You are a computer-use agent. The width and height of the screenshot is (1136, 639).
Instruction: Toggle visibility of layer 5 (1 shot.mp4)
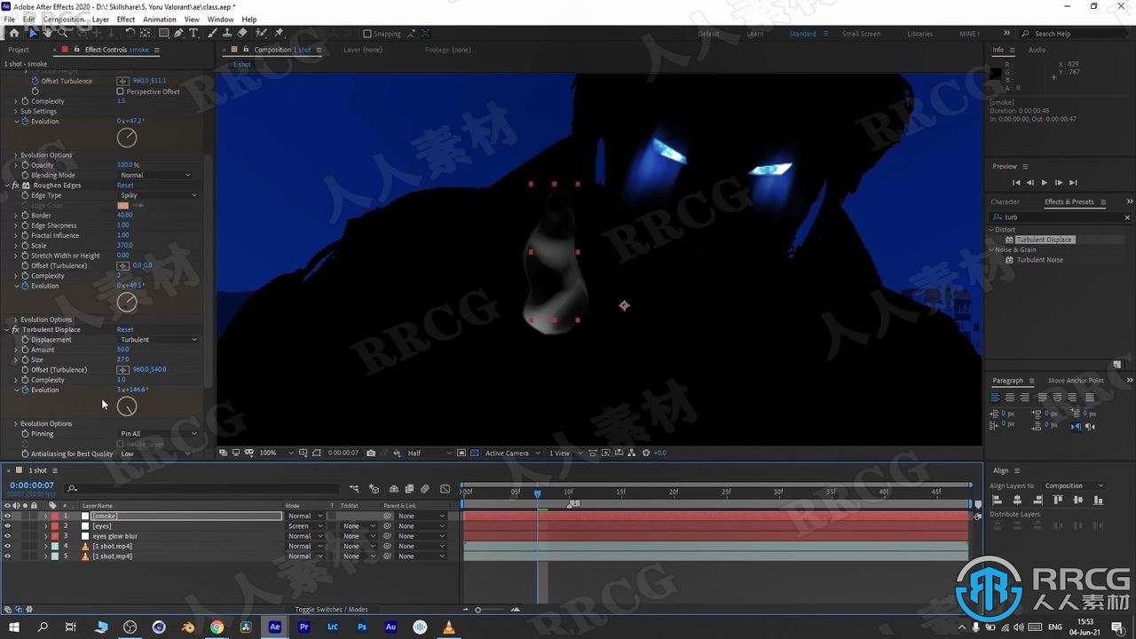tap(7, 556)
